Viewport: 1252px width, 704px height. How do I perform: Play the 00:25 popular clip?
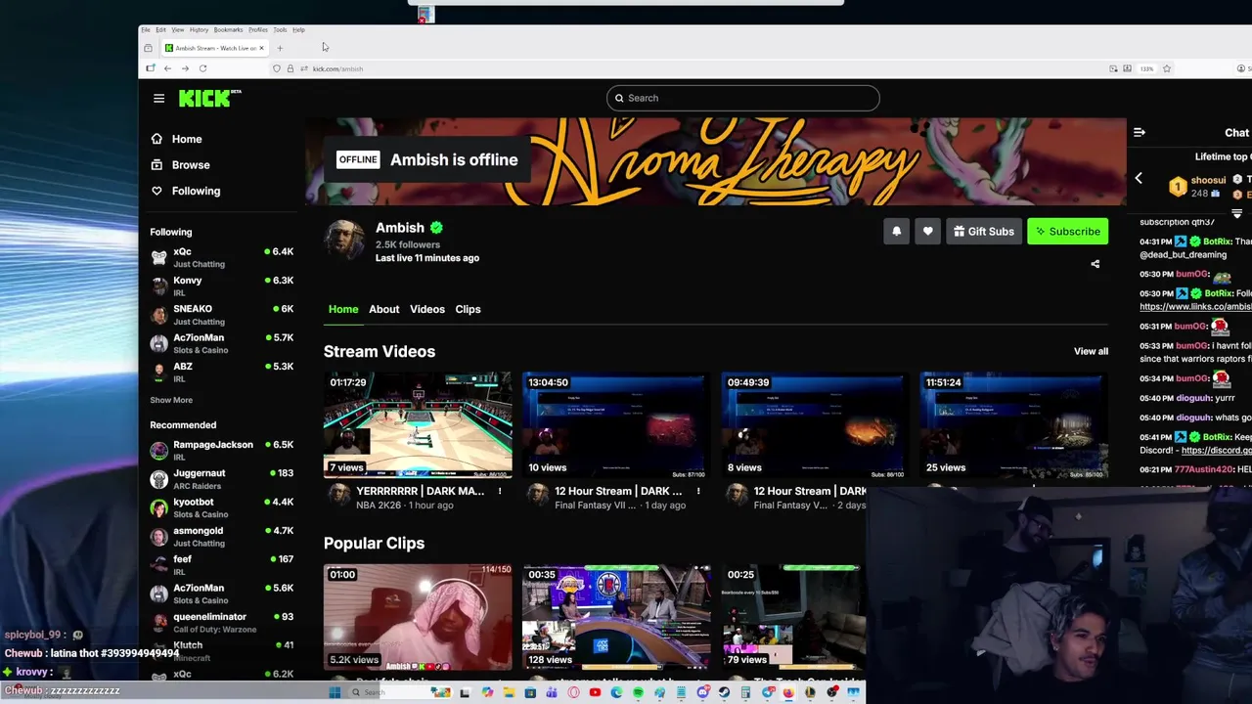(x=793, y=617)
